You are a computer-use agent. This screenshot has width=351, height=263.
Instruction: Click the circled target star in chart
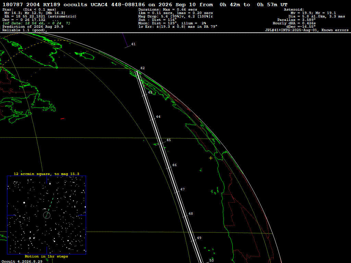pos(47,215)
